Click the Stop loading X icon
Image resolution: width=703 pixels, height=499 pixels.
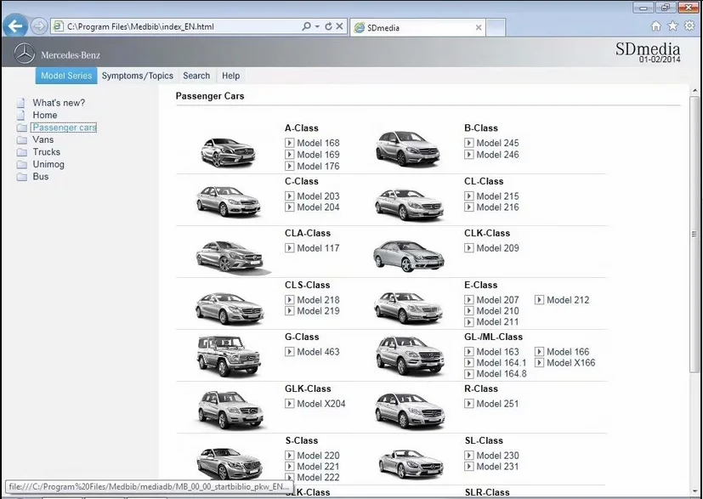[x=339, y=26]
